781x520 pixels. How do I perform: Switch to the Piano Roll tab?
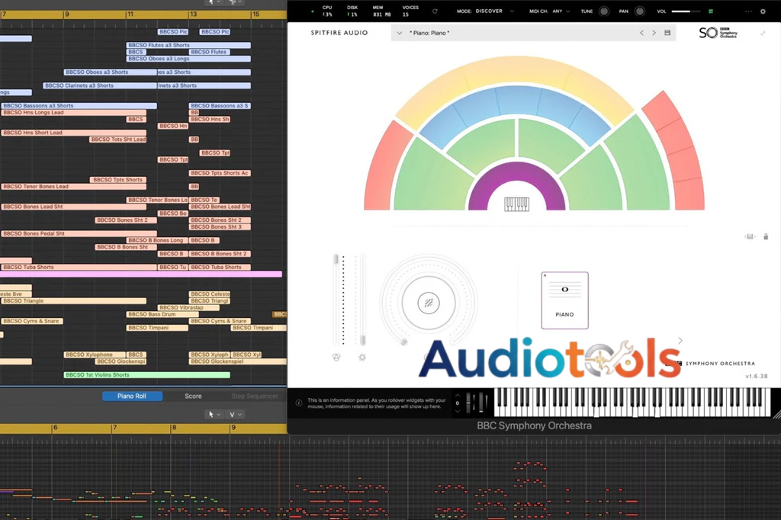pyautogui.click(x=132, y=396)
